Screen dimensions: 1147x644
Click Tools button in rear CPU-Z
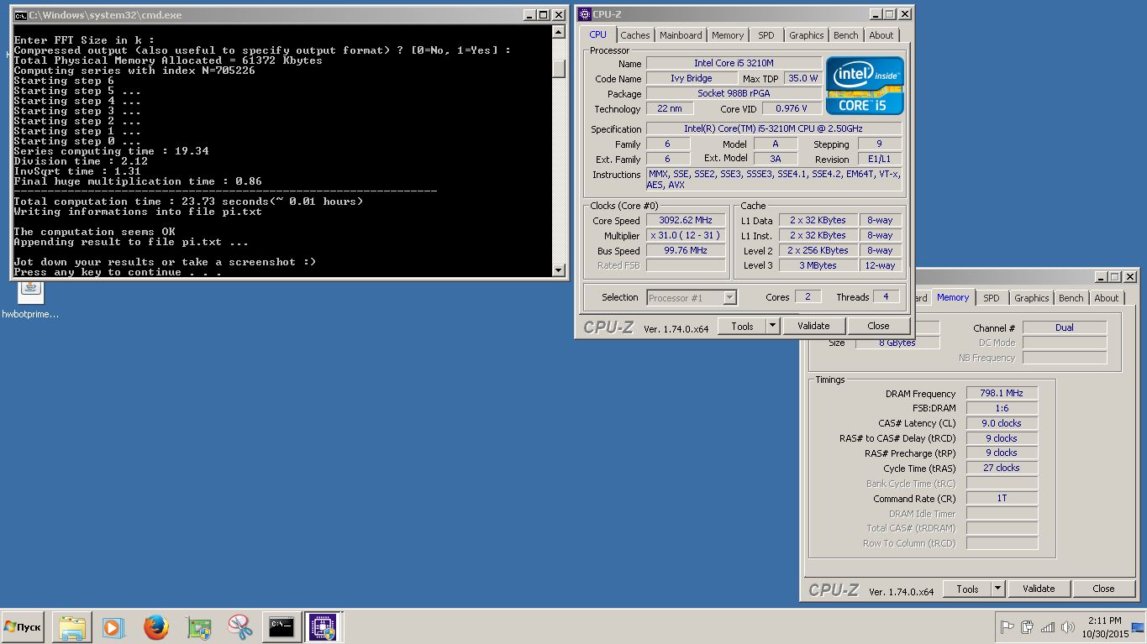point(967,589)
